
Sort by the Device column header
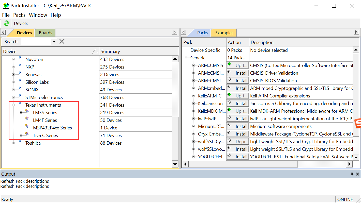[50, 52]
